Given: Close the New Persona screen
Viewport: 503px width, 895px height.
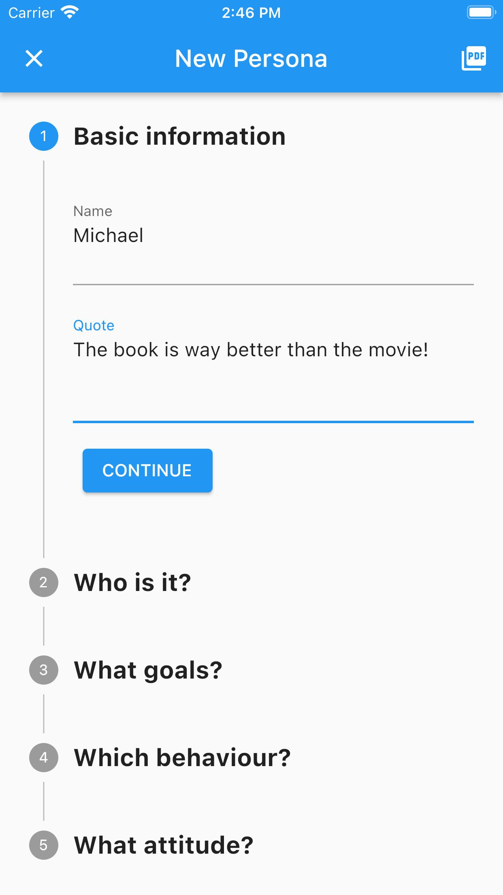Looking at the screenshot, I should 34,58.
